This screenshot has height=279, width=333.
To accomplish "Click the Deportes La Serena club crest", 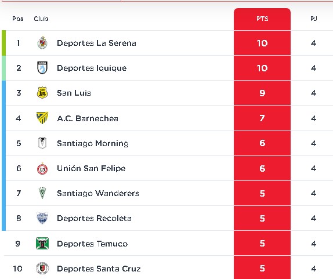I will pos(42,43).
